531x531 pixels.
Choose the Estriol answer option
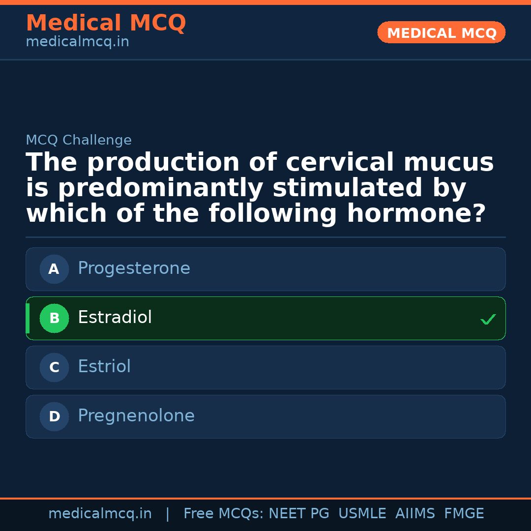click(x=265, y=367)
